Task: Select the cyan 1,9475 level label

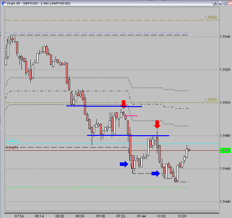Action: pos(12,141)
